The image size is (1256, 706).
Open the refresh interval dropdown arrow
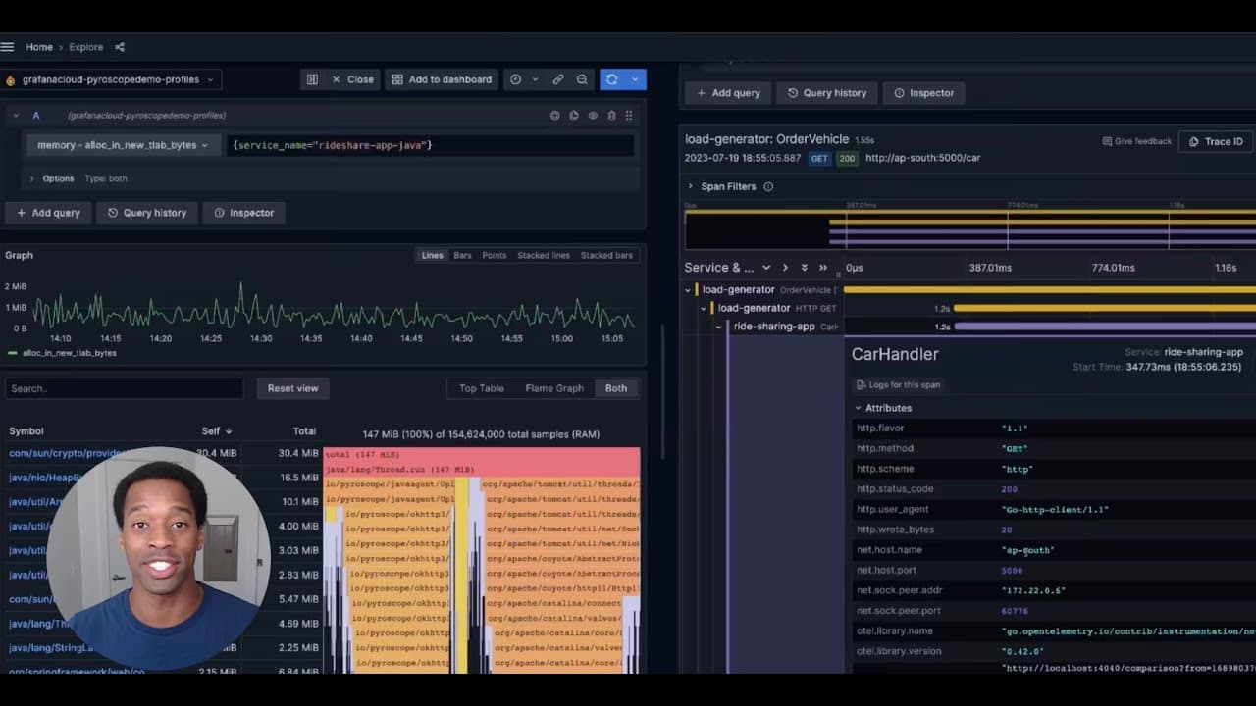pos(635,79)
